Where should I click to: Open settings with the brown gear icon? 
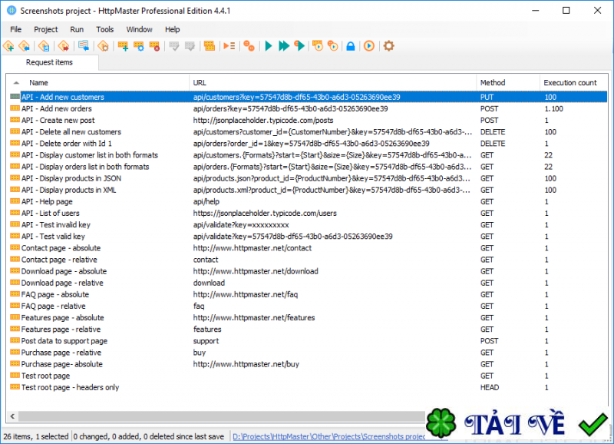point(388,46)
